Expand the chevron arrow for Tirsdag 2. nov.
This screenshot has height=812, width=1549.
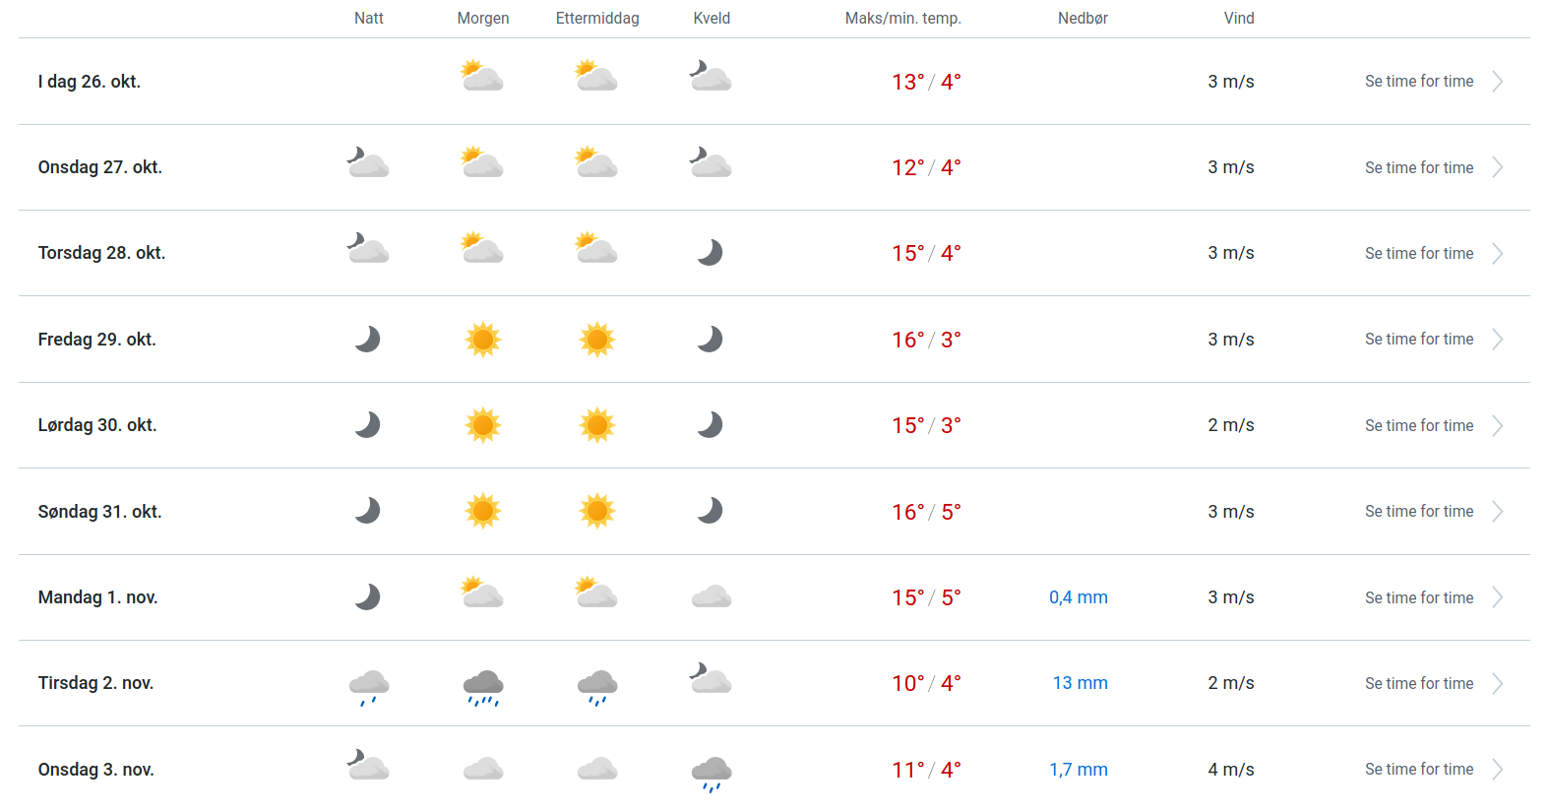1497,684
